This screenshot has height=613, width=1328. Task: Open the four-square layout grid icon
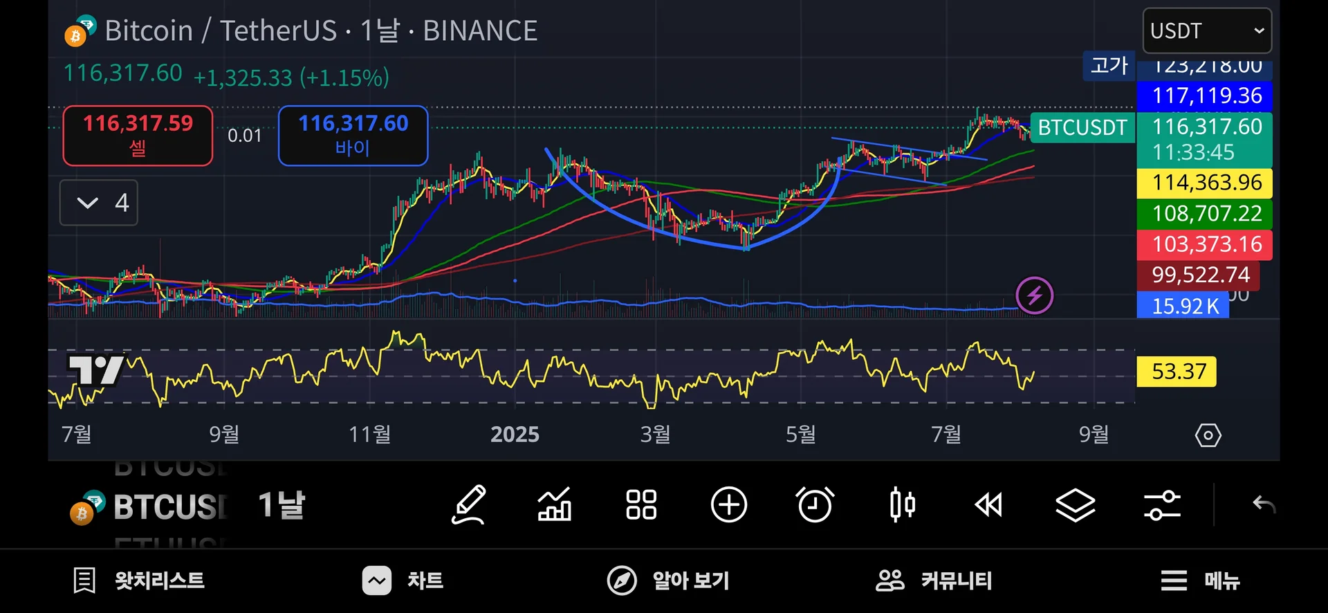pyautogui.click(x=641, y=505)
